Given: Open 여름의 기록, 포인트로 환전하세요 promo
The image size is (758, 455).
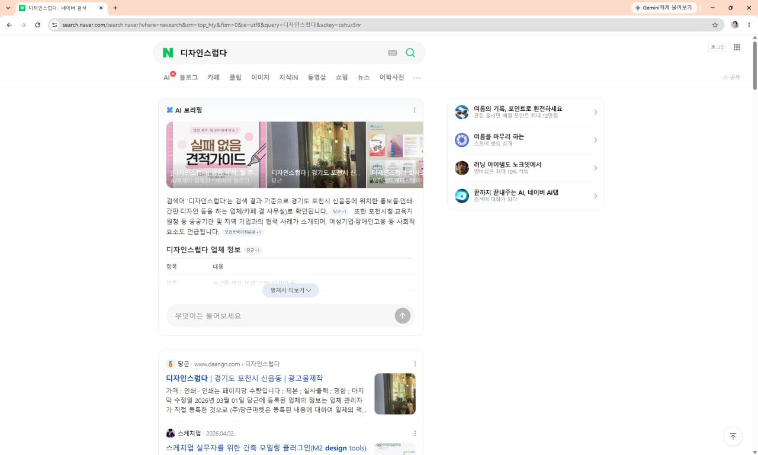Looking at the screenshot, I should (526, 112).
